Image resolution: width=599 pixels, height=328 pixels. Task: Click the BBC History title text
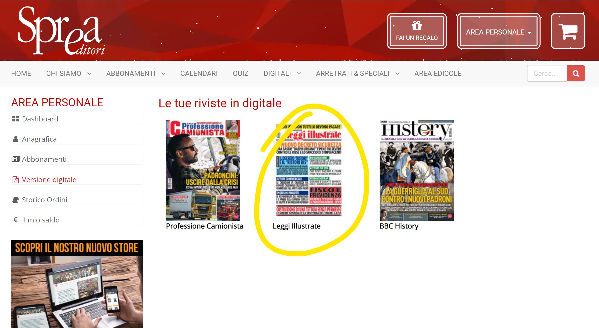[399, 226]
